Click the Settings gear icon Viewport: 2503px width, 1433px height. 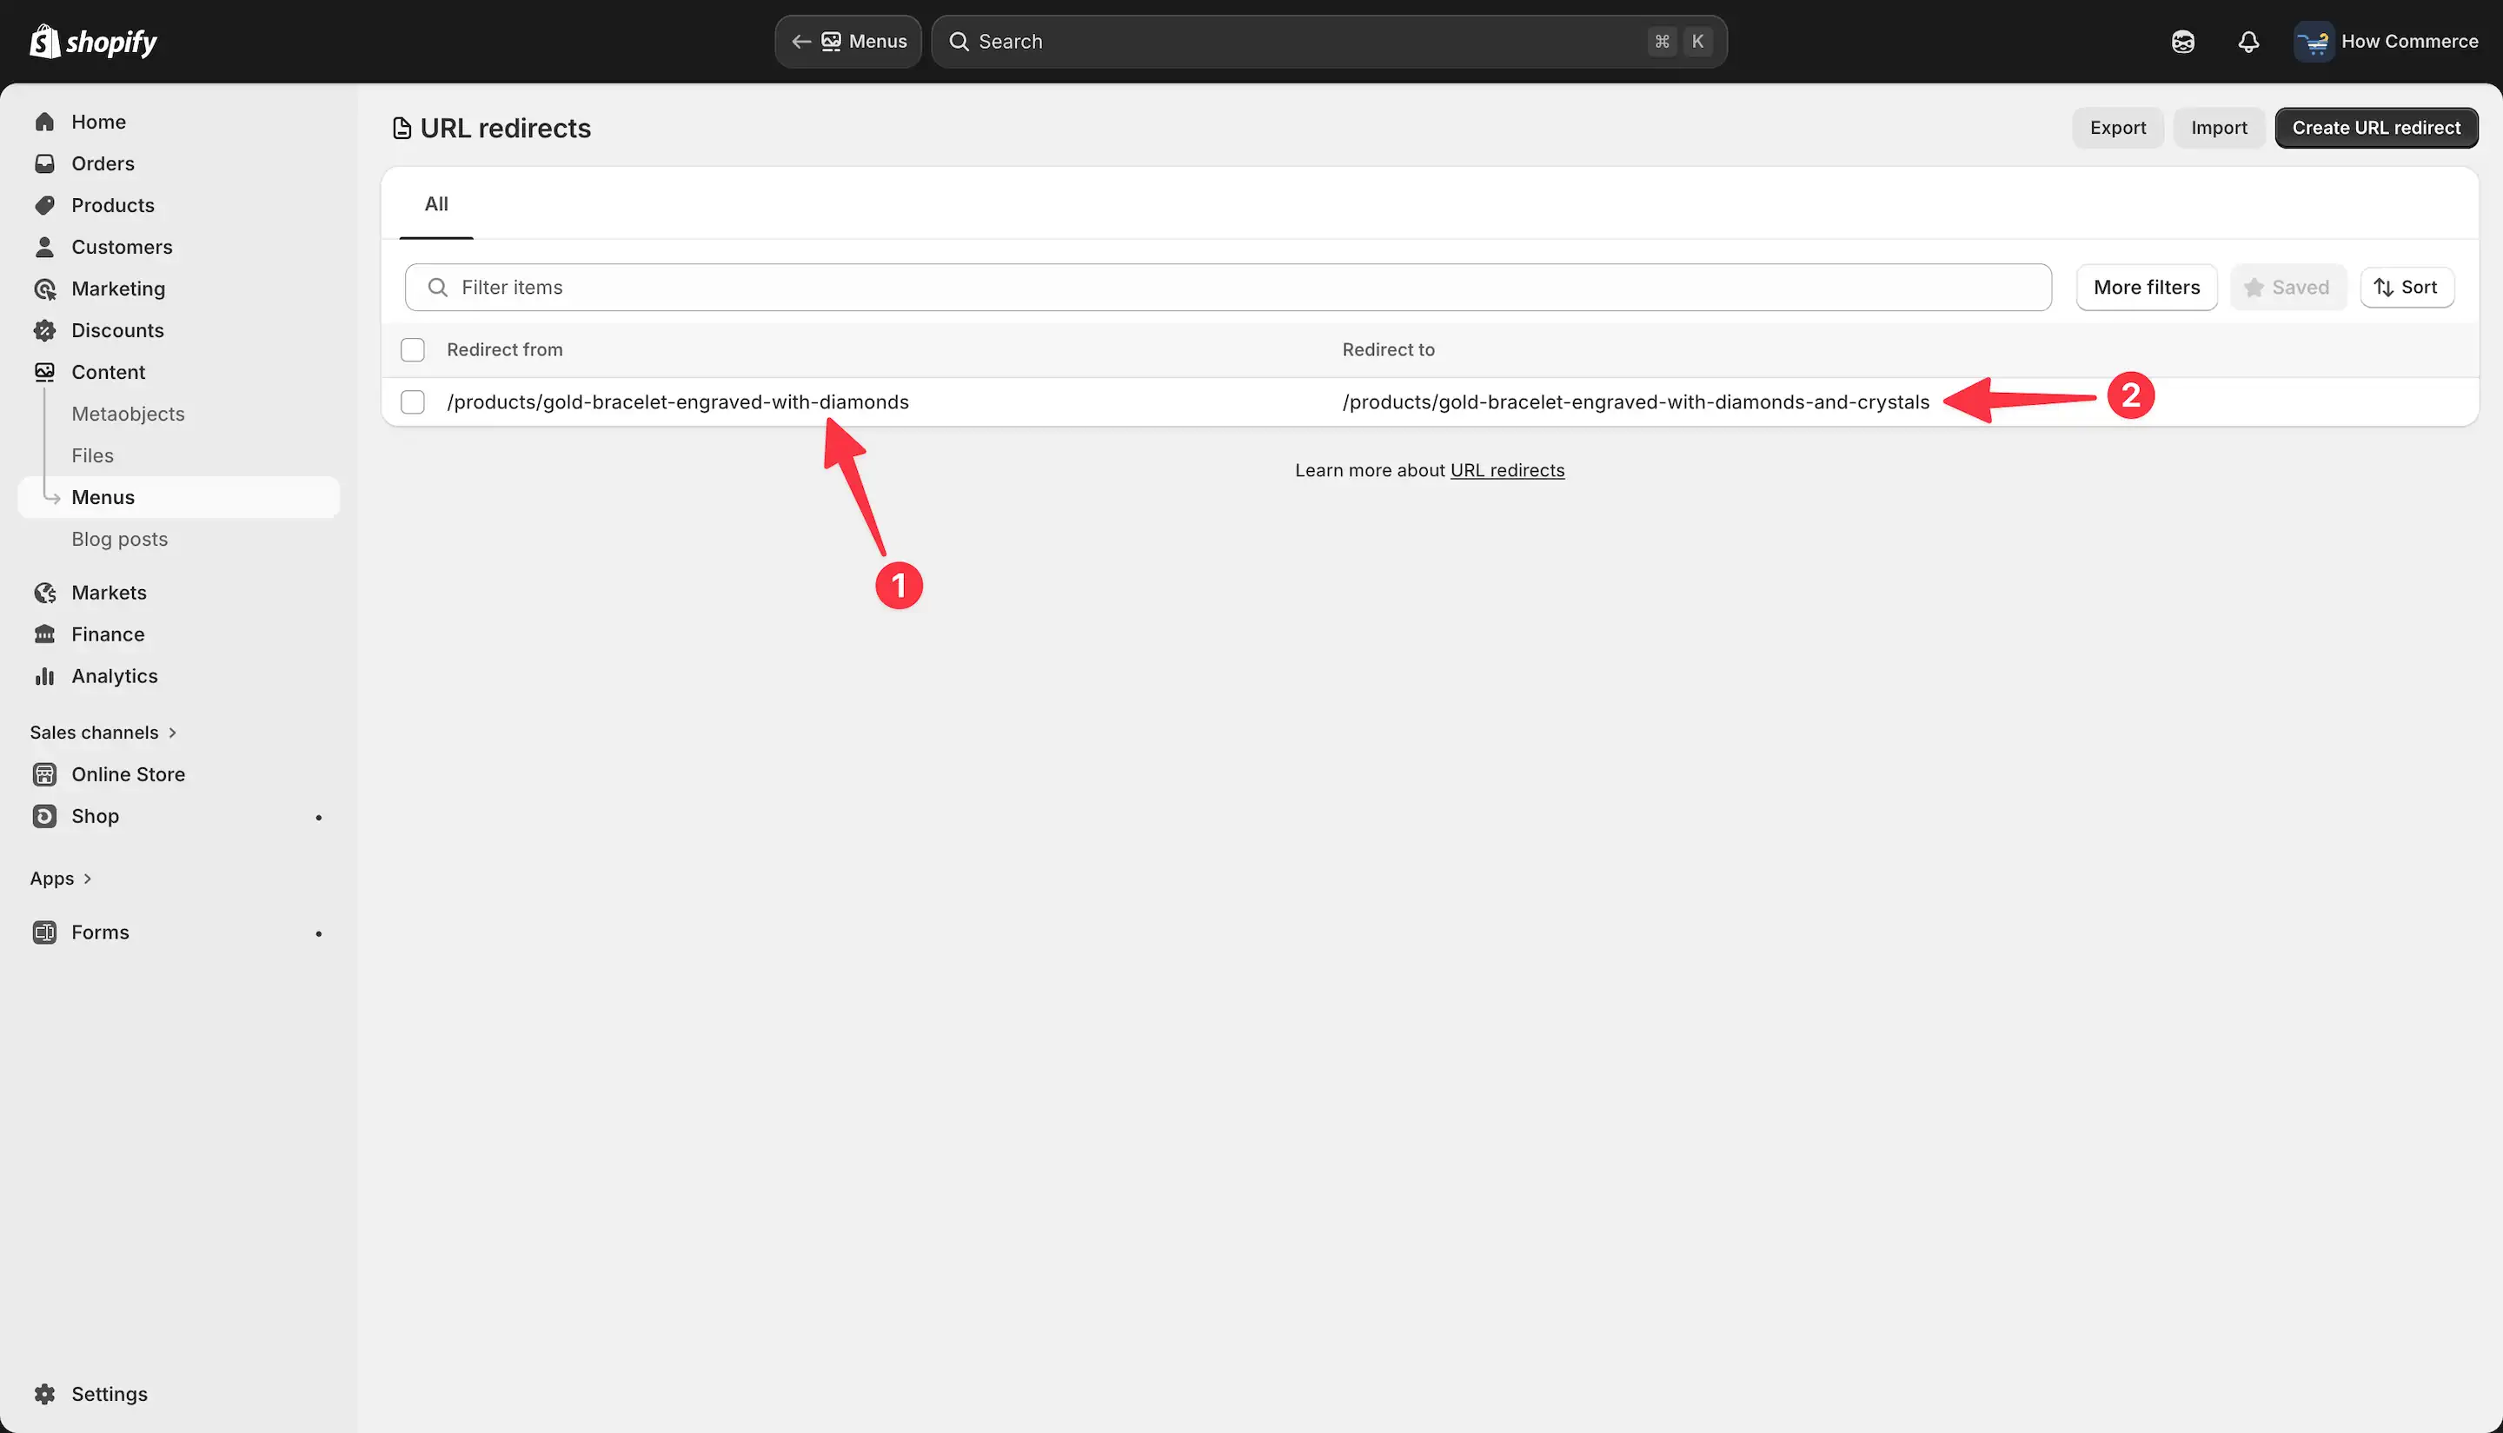coord(44,1394)
